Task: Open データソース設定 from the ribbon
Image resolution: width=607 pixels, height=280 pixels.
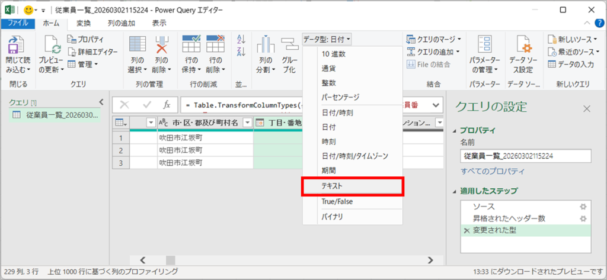Action: [x=522, y=46]
